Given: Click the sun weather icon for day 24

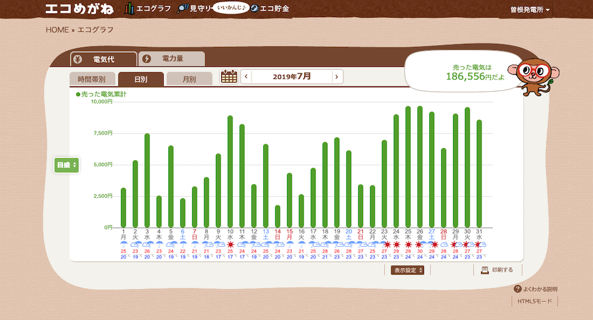Looking at the screenshot, I should (396, 244).
